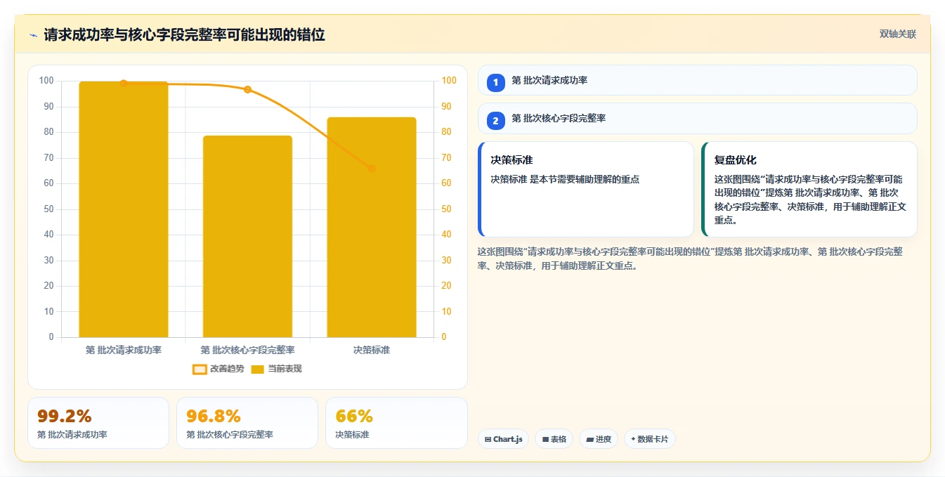Click the summary paragraph below the cards
The width and height of the screenshot is (945, 477).
click(691, 259)
